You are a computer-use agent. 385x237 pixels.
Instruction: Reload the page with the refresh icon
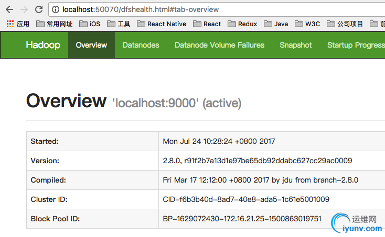pos(39,9)
